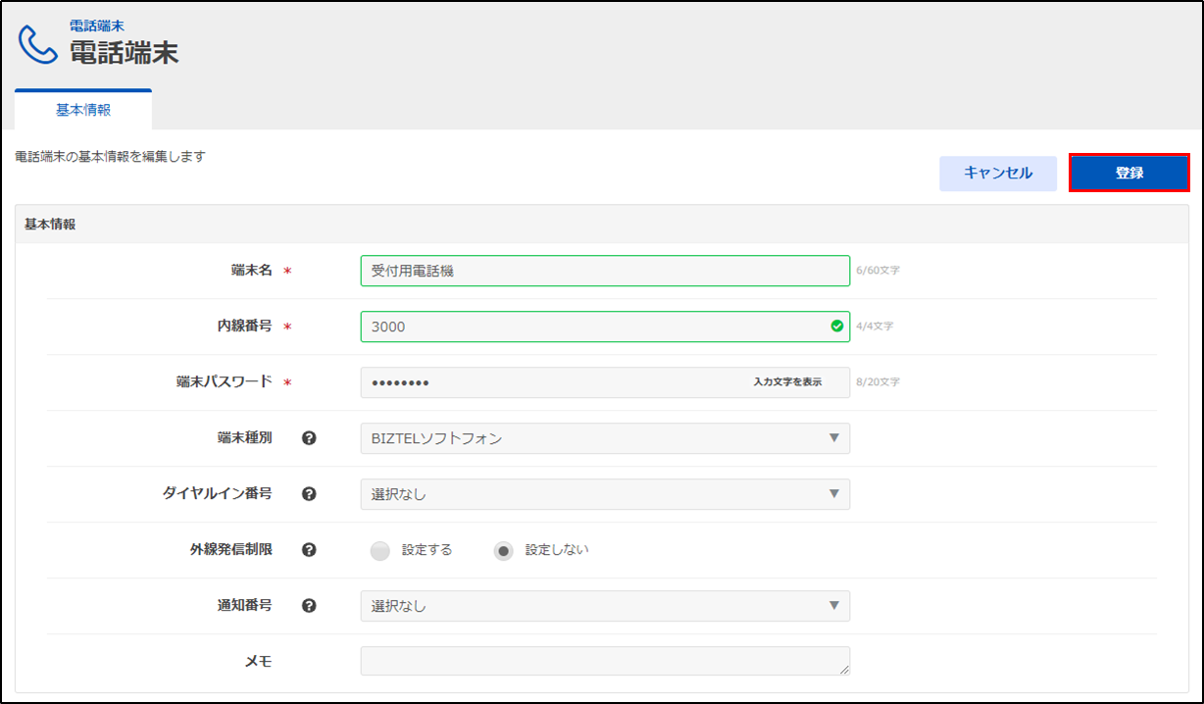Select 設定する radio button

(x=380, y=551)
